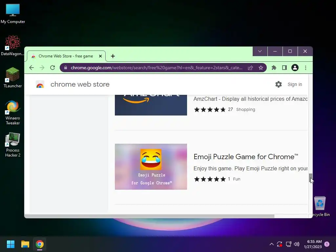Go back with the browser back arrow
Screen dimensions: 336x252
(31, 68)
